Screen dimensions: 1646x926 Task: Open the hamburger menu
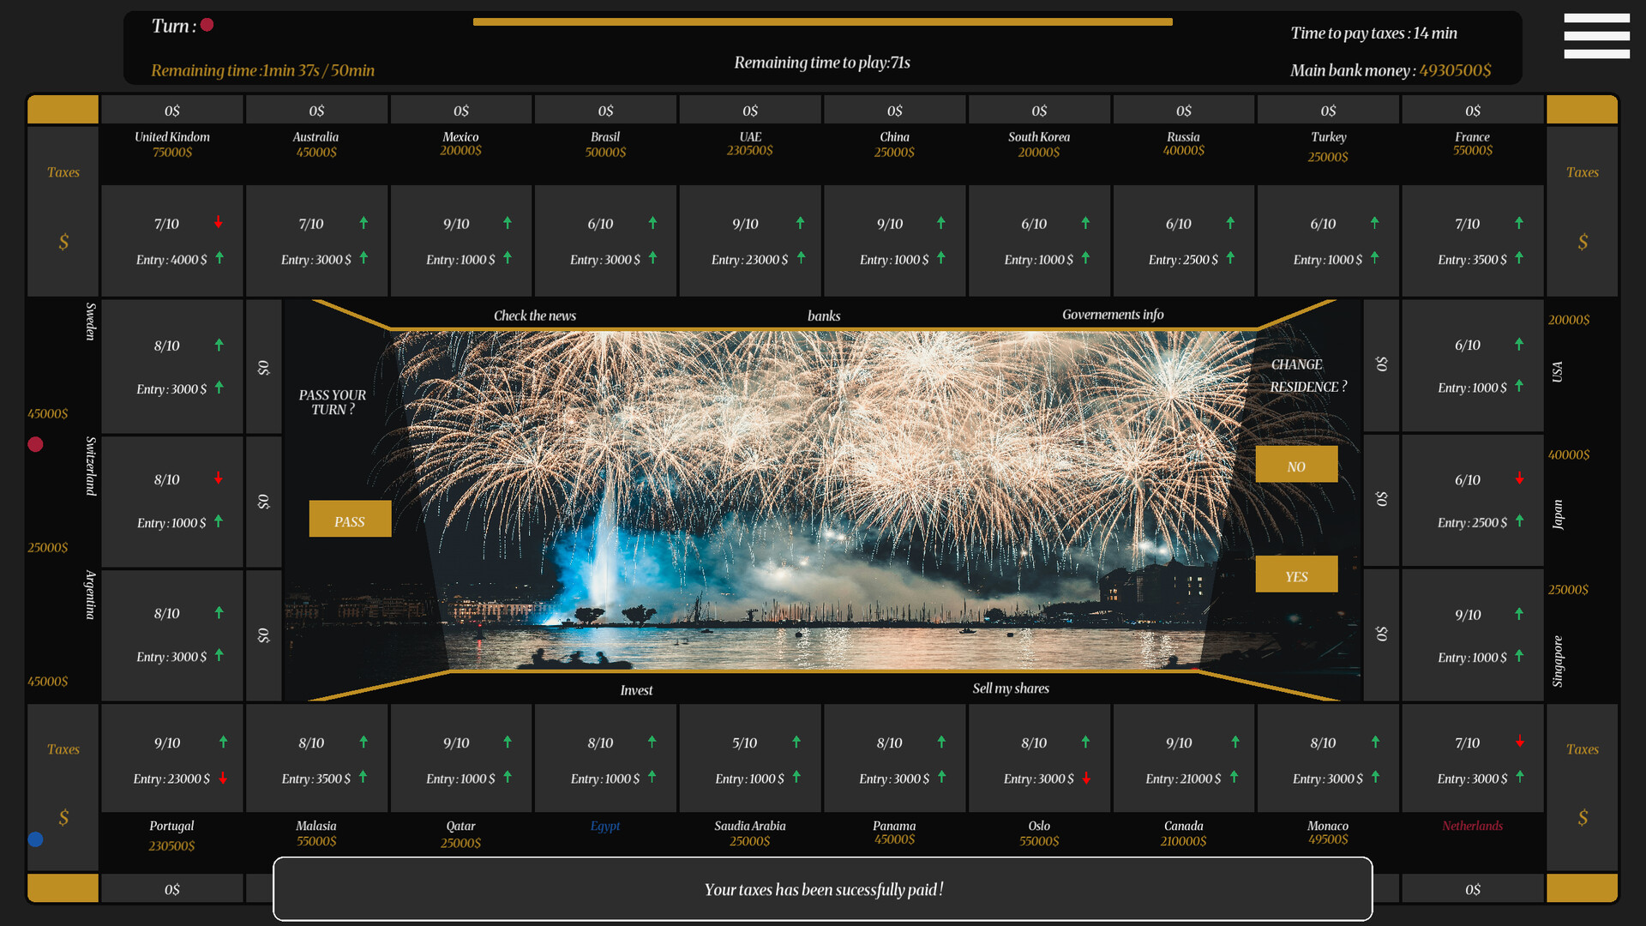click(x=1595, y=36)
